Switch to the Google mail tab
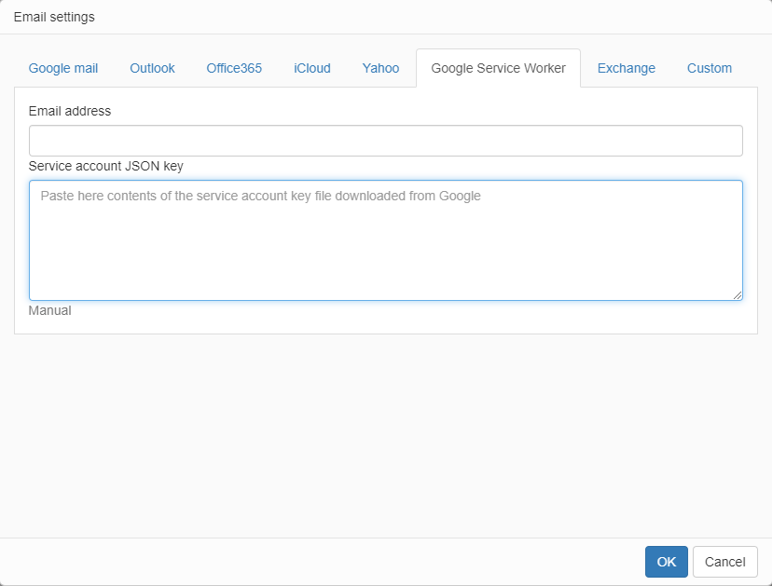This screenshot has width=772, height=586. click(x=63, y=68)
